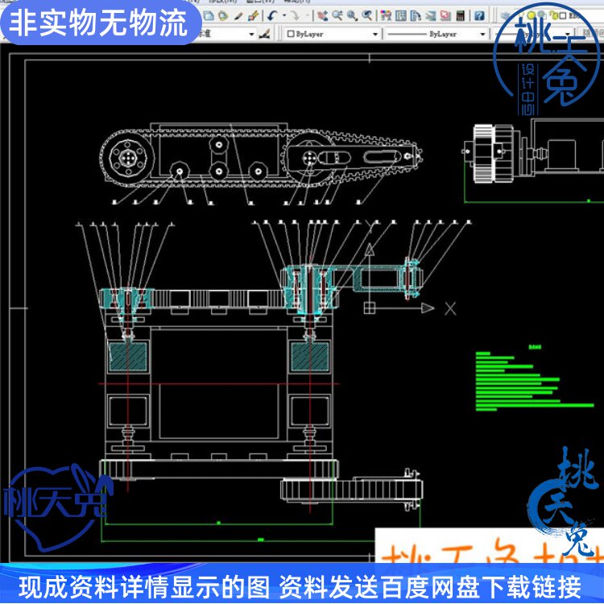Open the Properties palette icon

coord(386,16)
